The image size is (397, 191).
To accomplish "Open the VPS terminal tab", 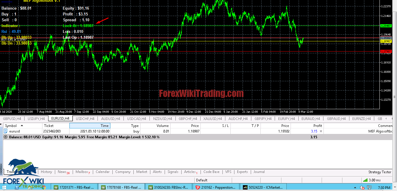I will point(228,172).
